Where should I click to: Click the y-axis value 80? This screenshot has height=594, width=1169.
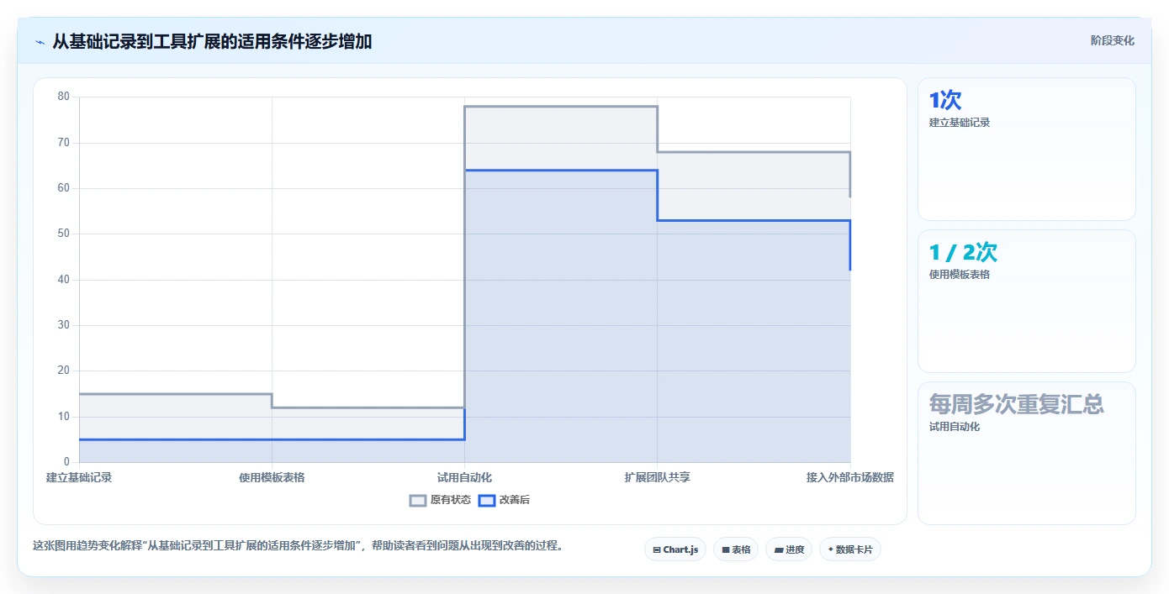pyautogui.click(x=64, y=97)
